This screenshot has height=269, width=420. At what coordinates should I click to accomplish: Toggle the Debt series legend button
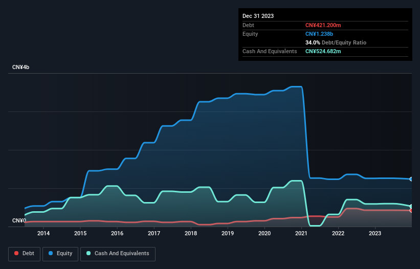[x=24, y=254]
